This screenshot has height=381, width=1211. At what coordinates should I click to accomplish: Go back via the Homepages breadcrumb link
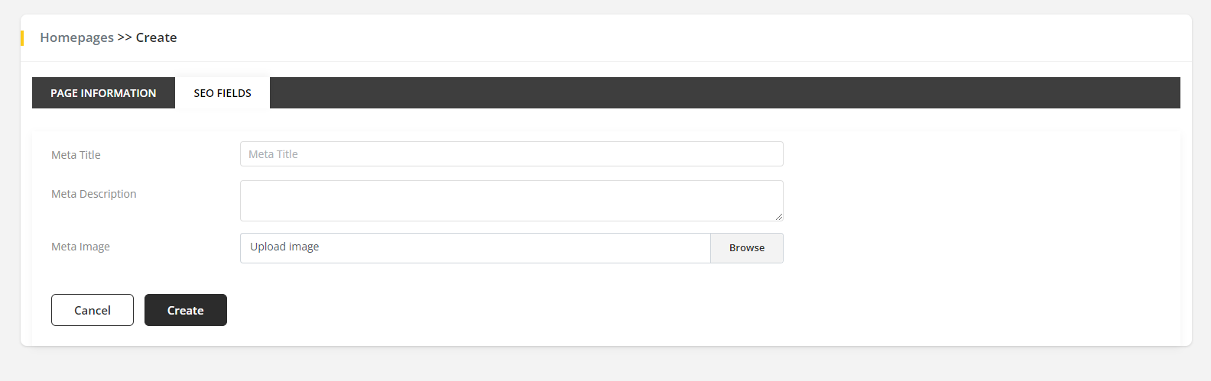pos(76,37)
